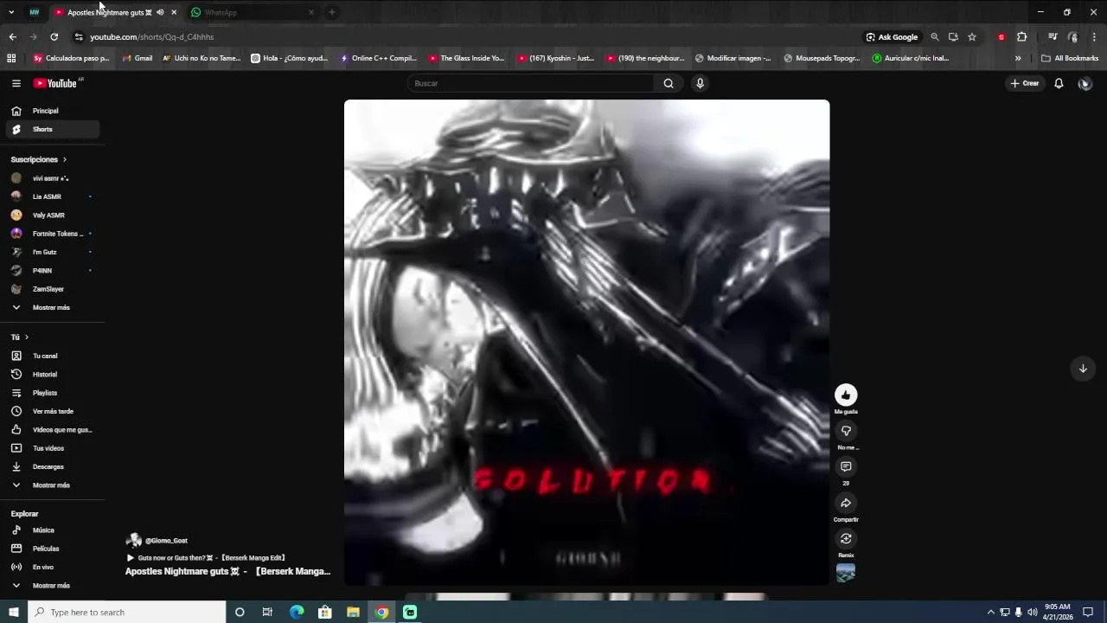This screenshot has width=1107, height=623.
Task: Open the Valy ASMR subscription
Action: [53, 215]
